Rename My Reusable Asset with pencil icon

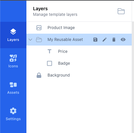pyautogui.click(x=105, y=40)
